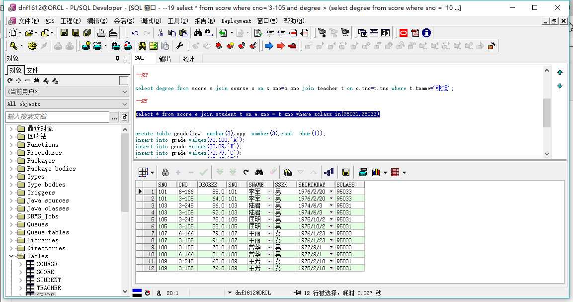Click the SCLASS column header
Screen dimensions: 573x302
pyautogui.click(x=349, y=185)
